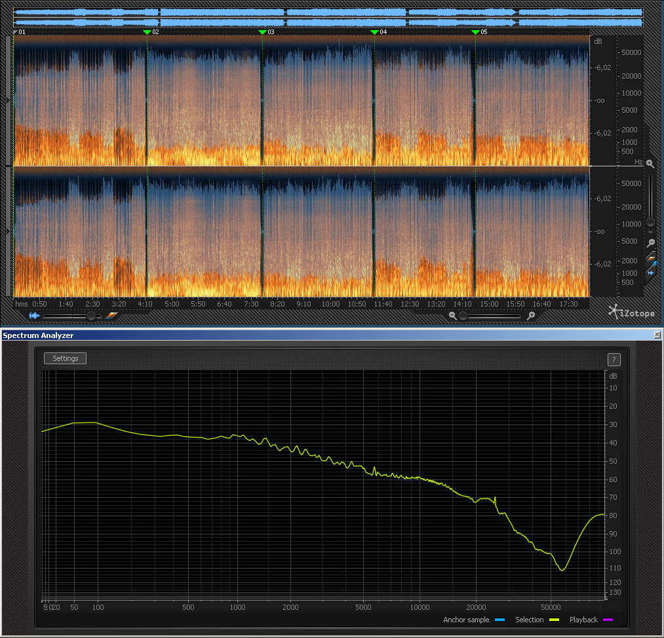Click the waveform overview strip at top
Image resolution: width=664 pixels, height=638 pixels.
pos(328,17)
